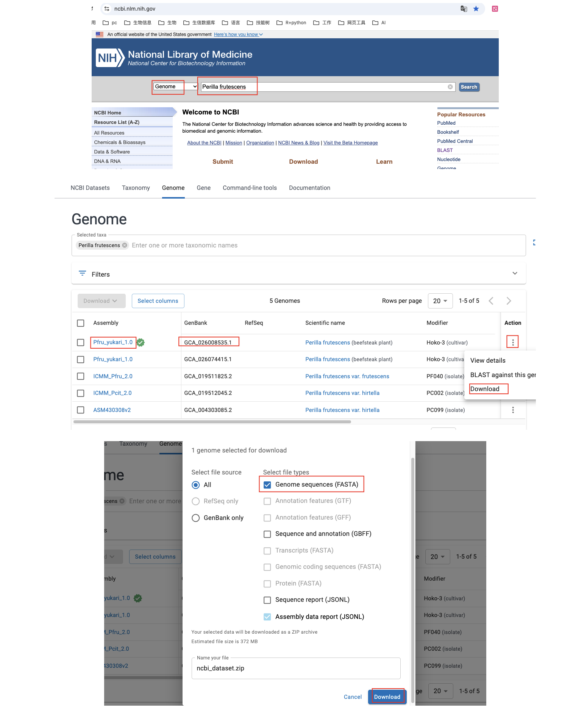
Task: Open the Download heading link
Action: tap(303, 162)
